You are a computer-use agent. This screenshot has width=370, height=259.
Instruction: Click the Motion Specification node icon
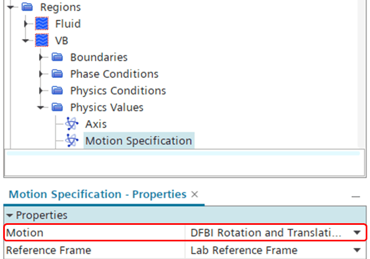pyautogui.click(x=72, y=141)
